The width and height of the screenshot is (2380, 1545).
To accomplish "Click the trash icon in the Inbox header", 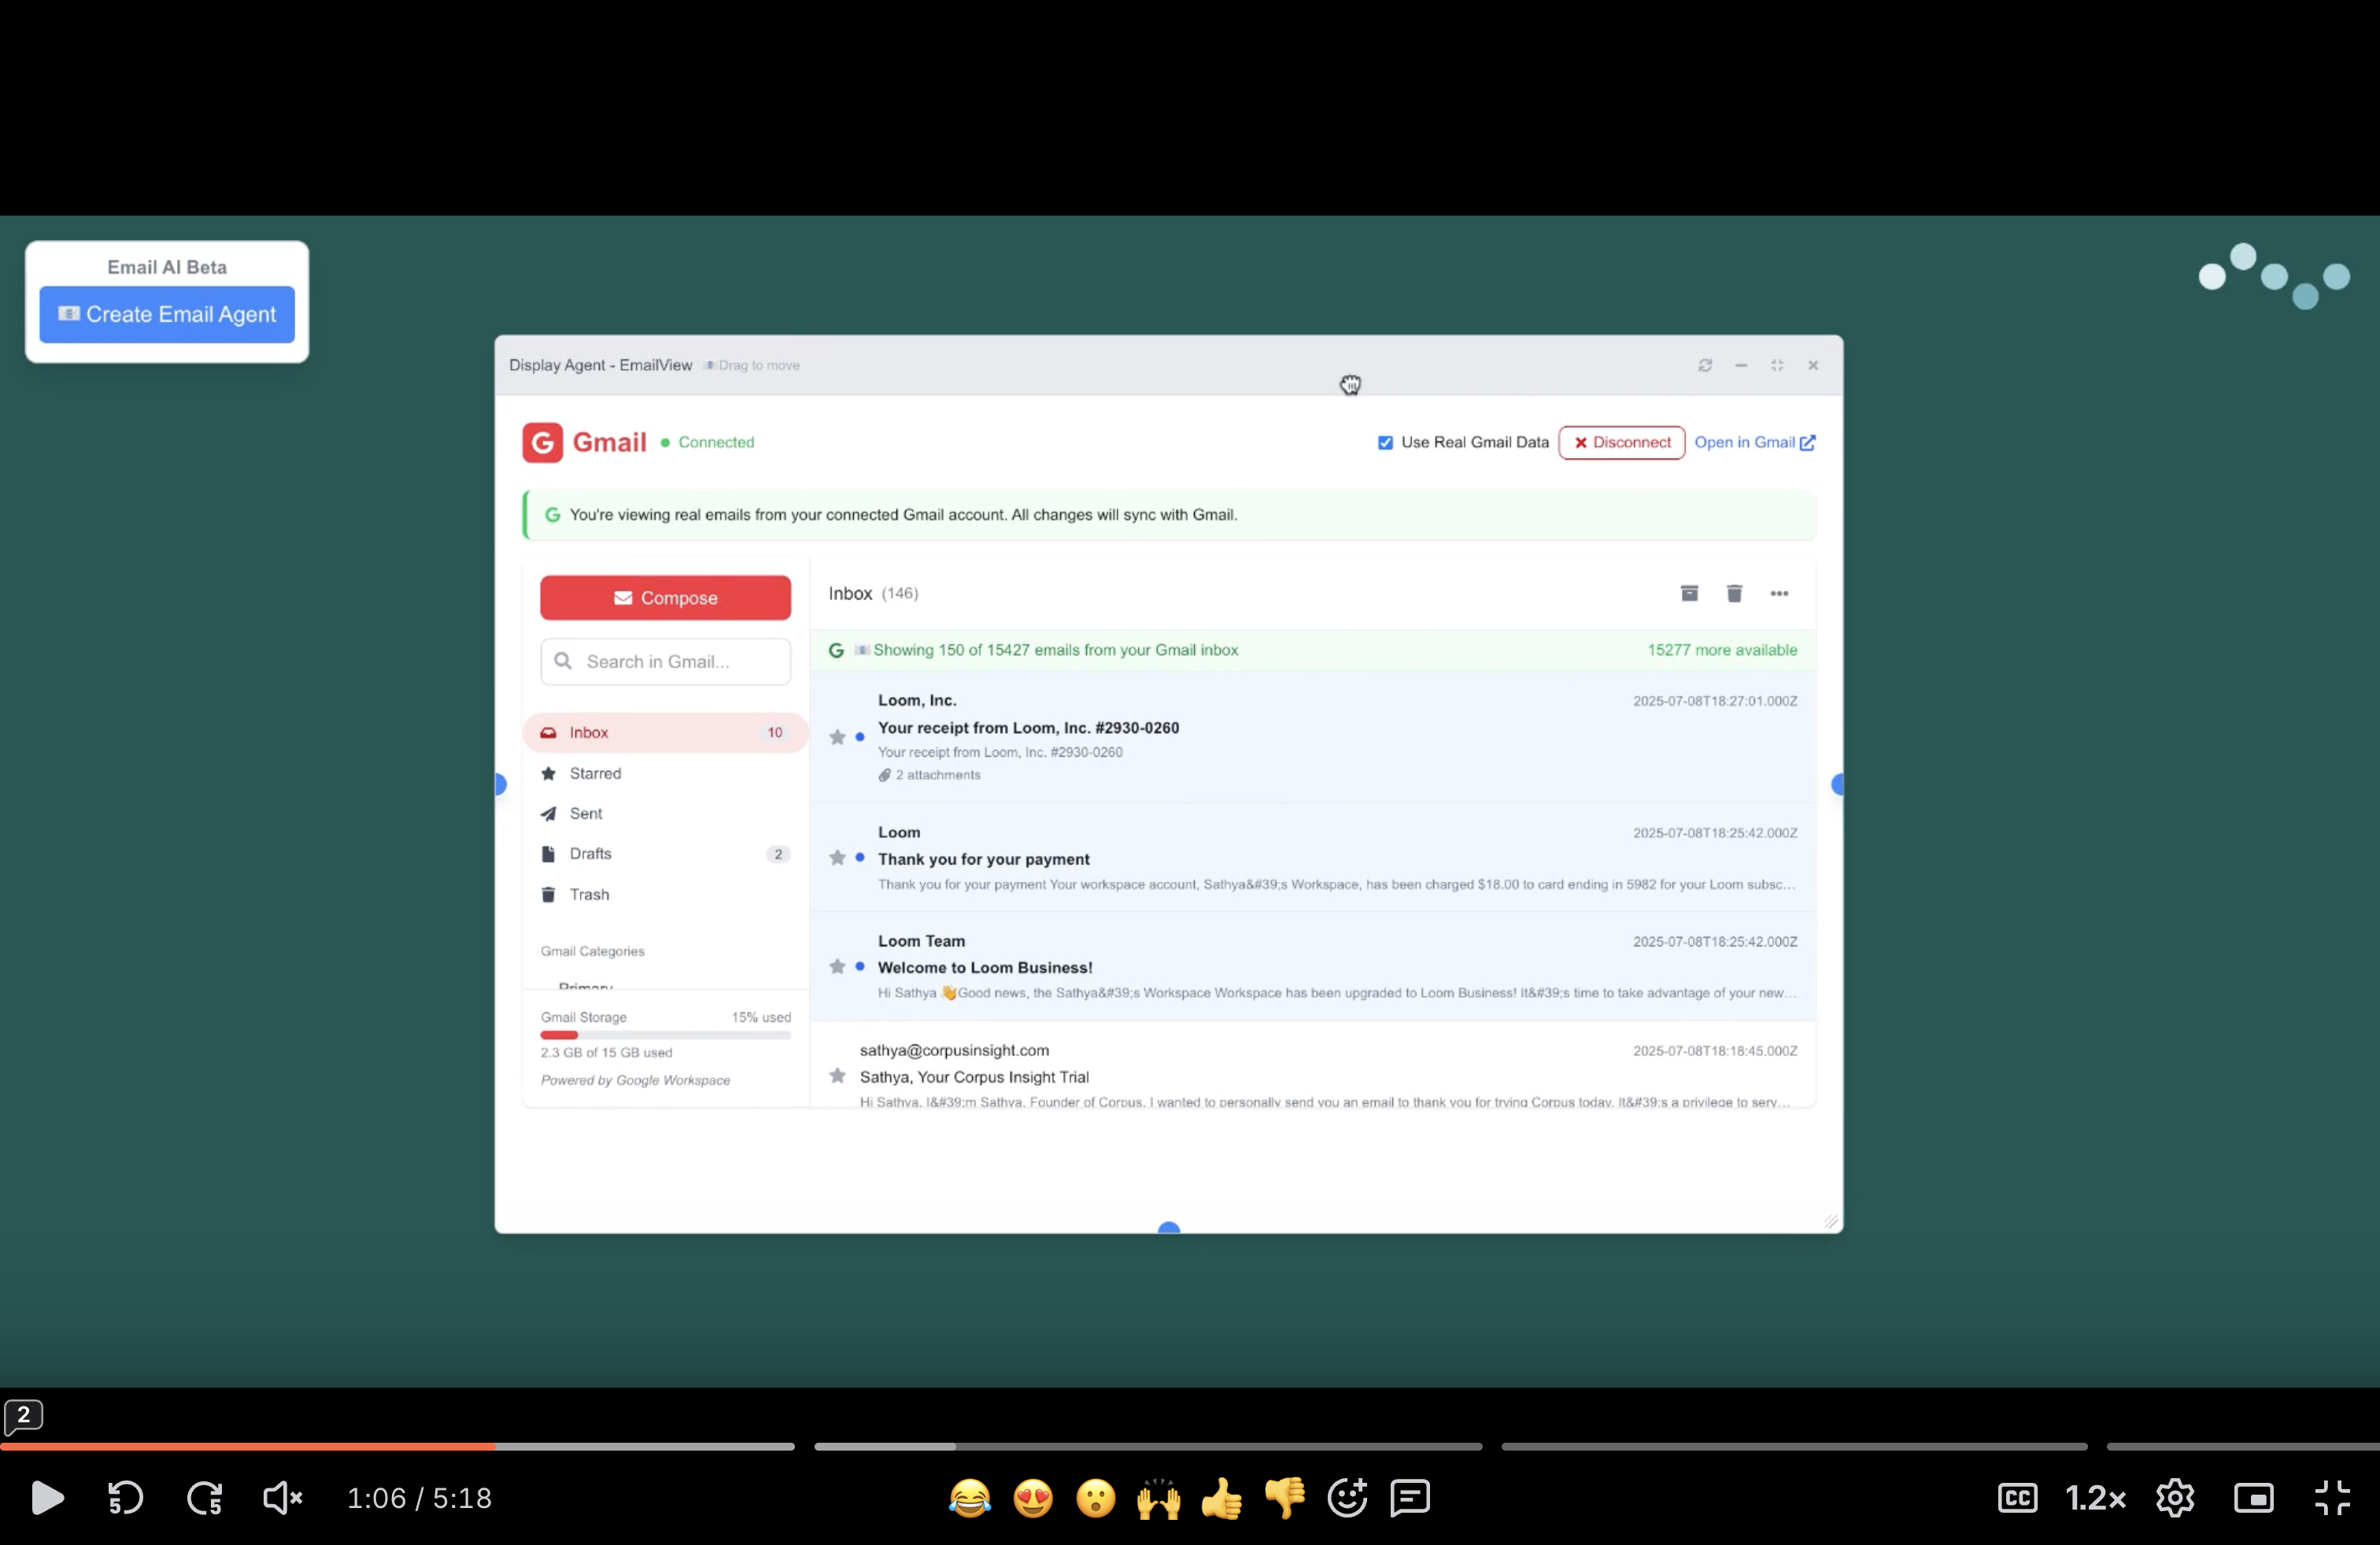I will [1734, 594].
